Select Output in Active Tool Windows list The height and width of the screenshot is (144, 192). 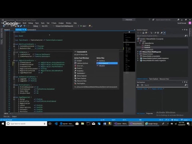click(79, 61)
